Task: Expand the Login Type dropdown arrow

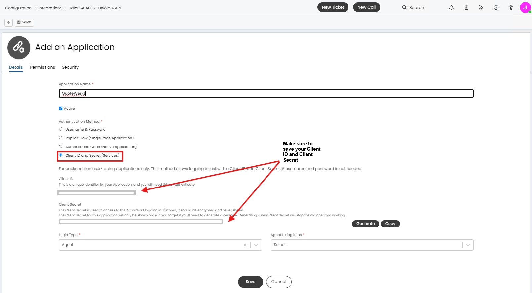Action: click(256, 245)
